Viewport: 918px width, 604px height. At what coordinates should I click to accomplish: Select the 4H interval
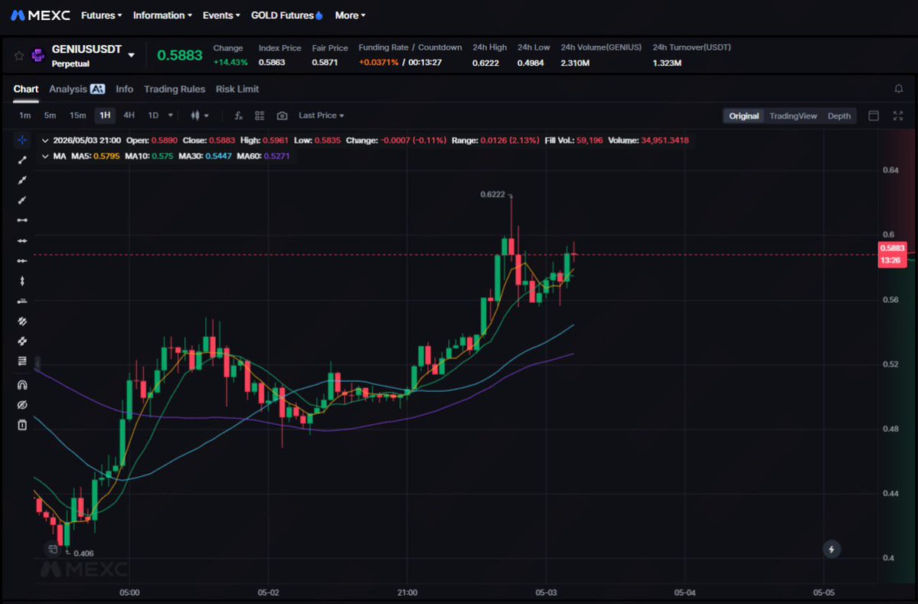129,116
